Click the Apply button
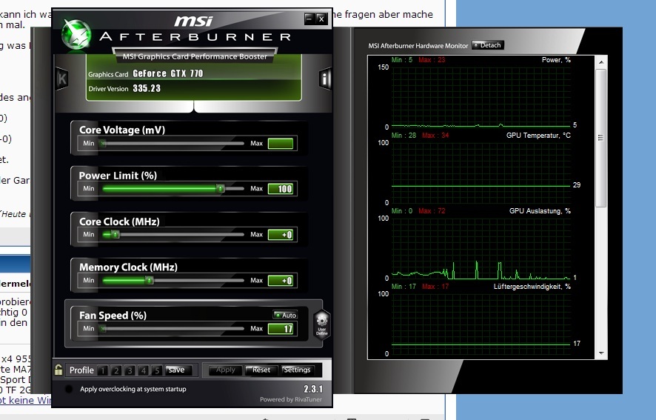 [x=226, y=370]
